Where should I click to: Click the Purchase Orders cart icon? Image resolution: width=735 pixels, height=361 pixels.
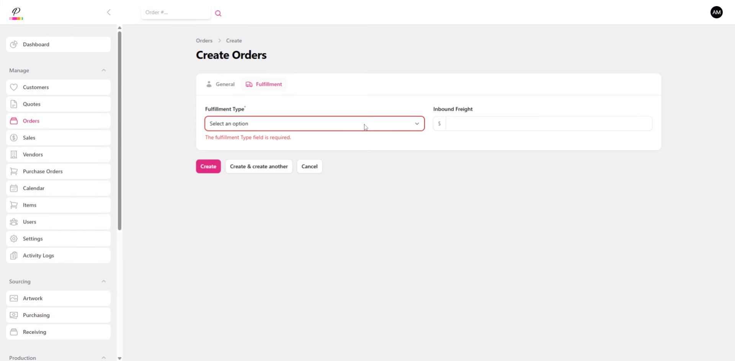click(x=14, y=171)
